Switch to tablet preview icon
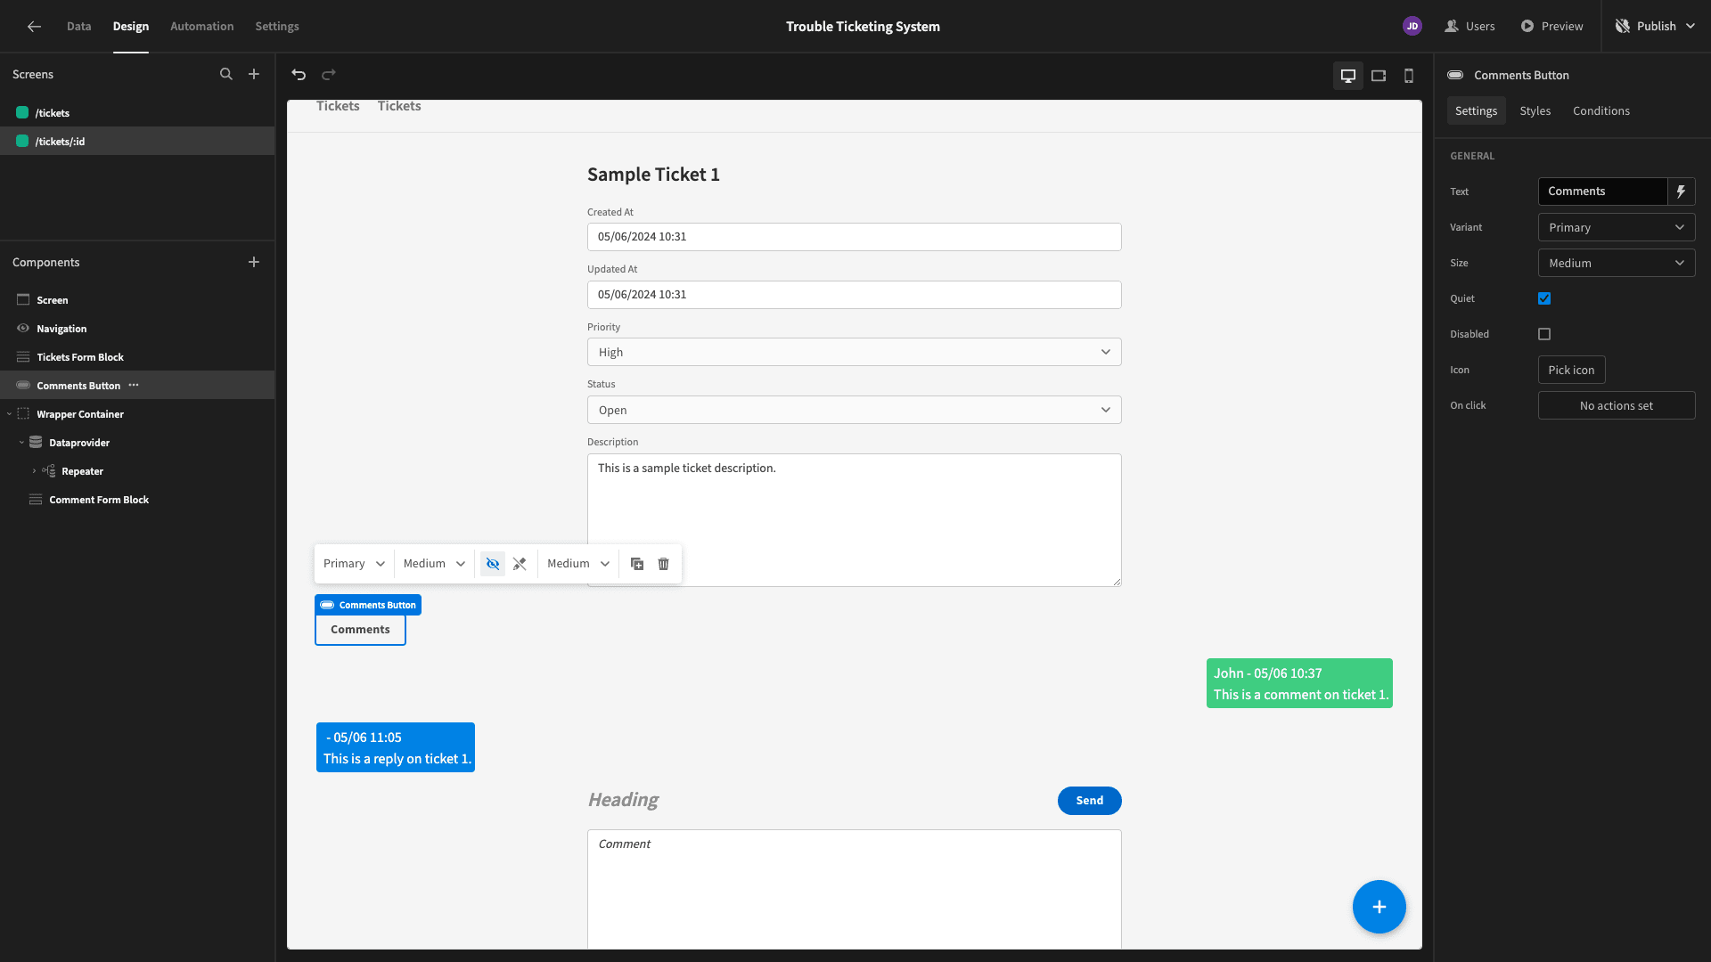The height and width of the screenshot is (962, 1711). tap(1379, 76)
